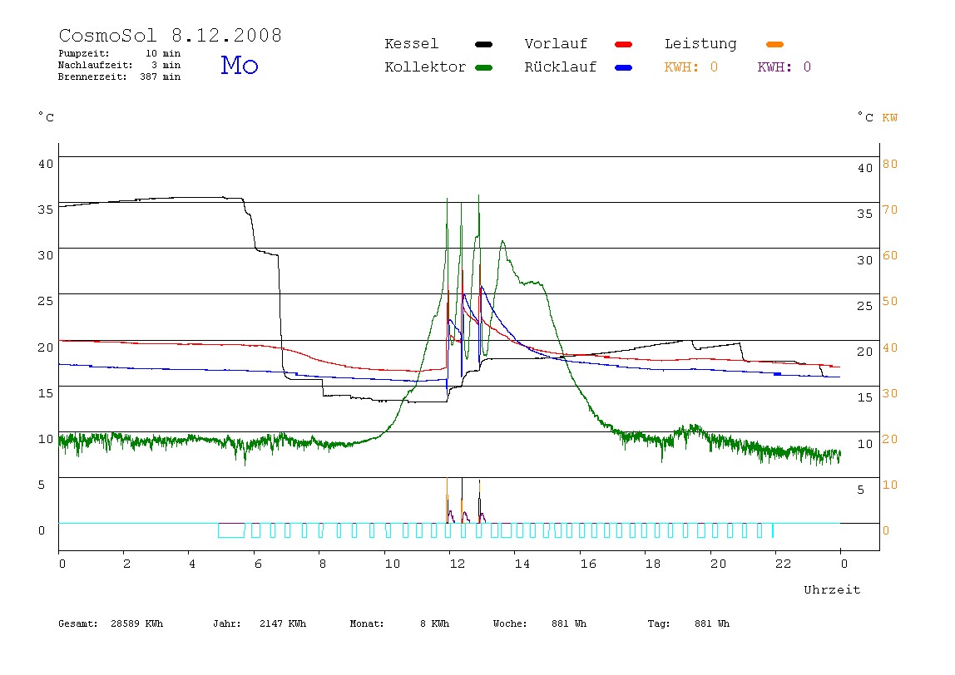Click the purple 'KWH: 0' value
955x675 pixels.
(784, 67)
